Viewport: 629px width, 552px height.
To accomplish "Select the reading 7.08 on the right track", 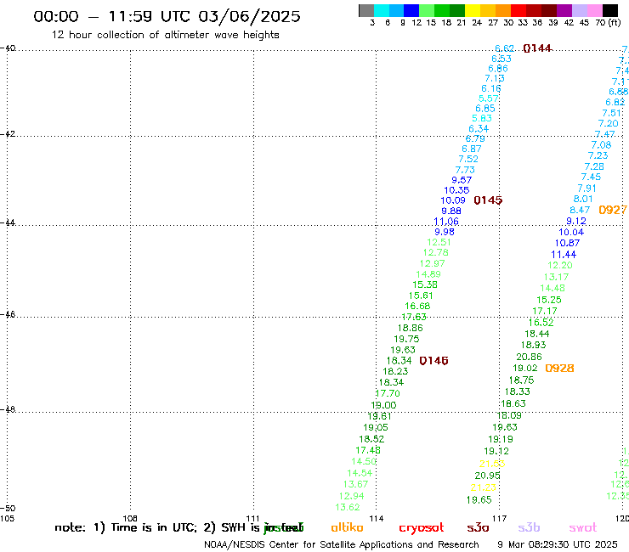I will [601, 144].
